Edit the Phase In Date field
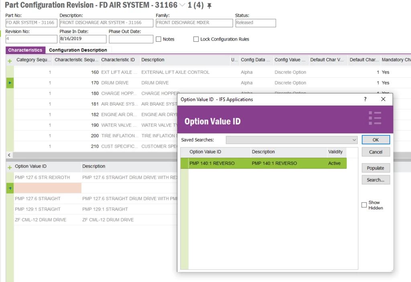This screenshot has height=282, width=411. pyautogui.click(x=83, y=39)
